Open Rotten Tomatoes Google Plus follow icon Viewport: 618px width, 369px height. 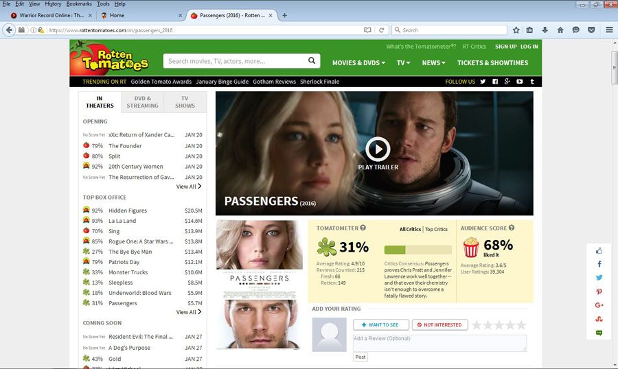tap(507, 82)
